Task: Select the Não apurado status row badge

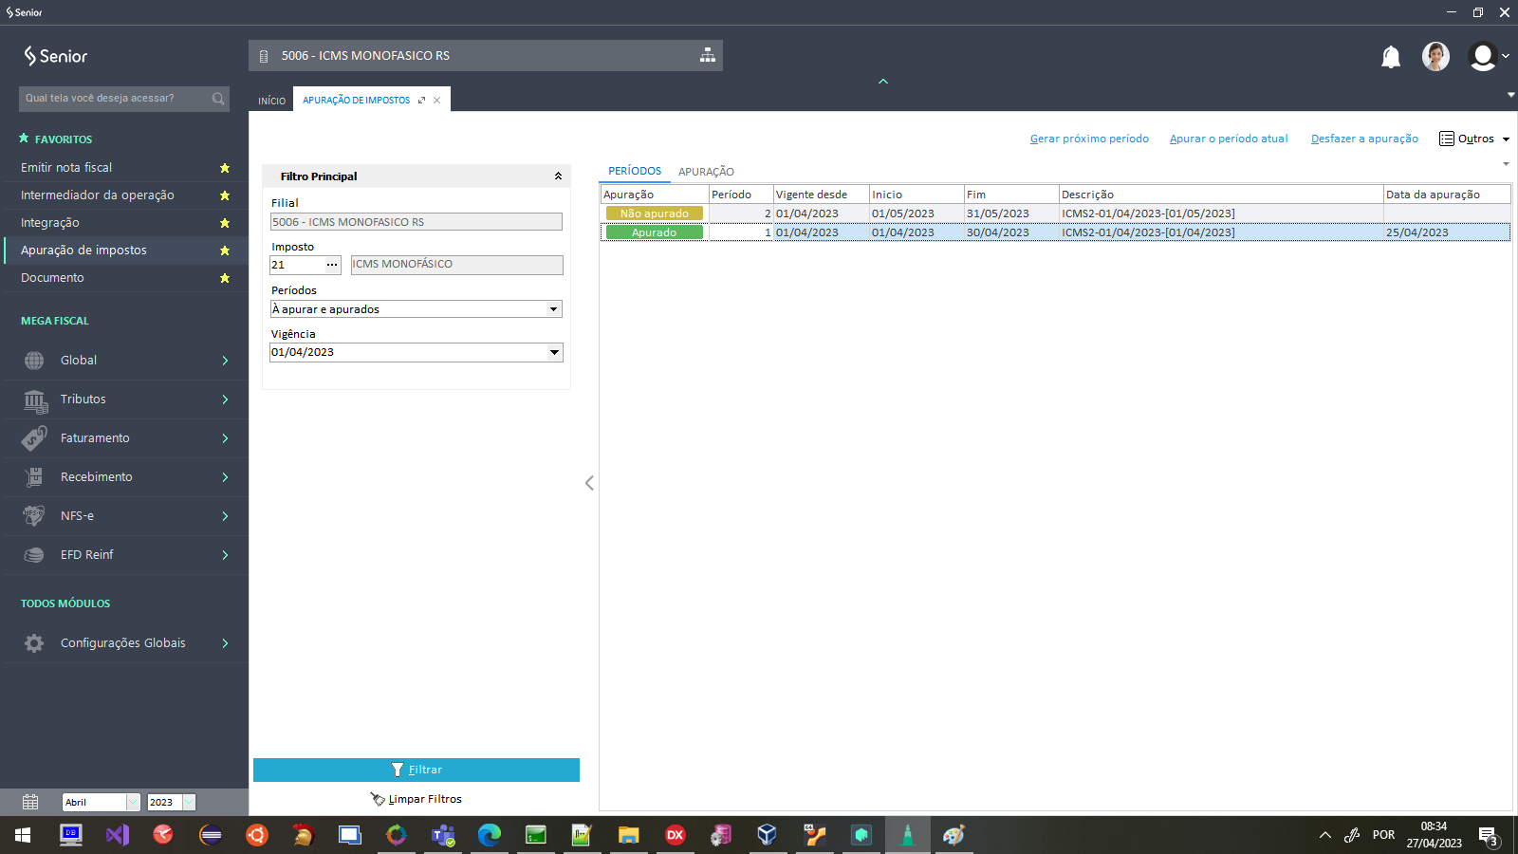Action: click(x=655, y=213)
